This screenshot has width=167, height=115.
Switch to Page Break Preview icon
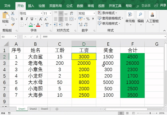click(134, 113)
